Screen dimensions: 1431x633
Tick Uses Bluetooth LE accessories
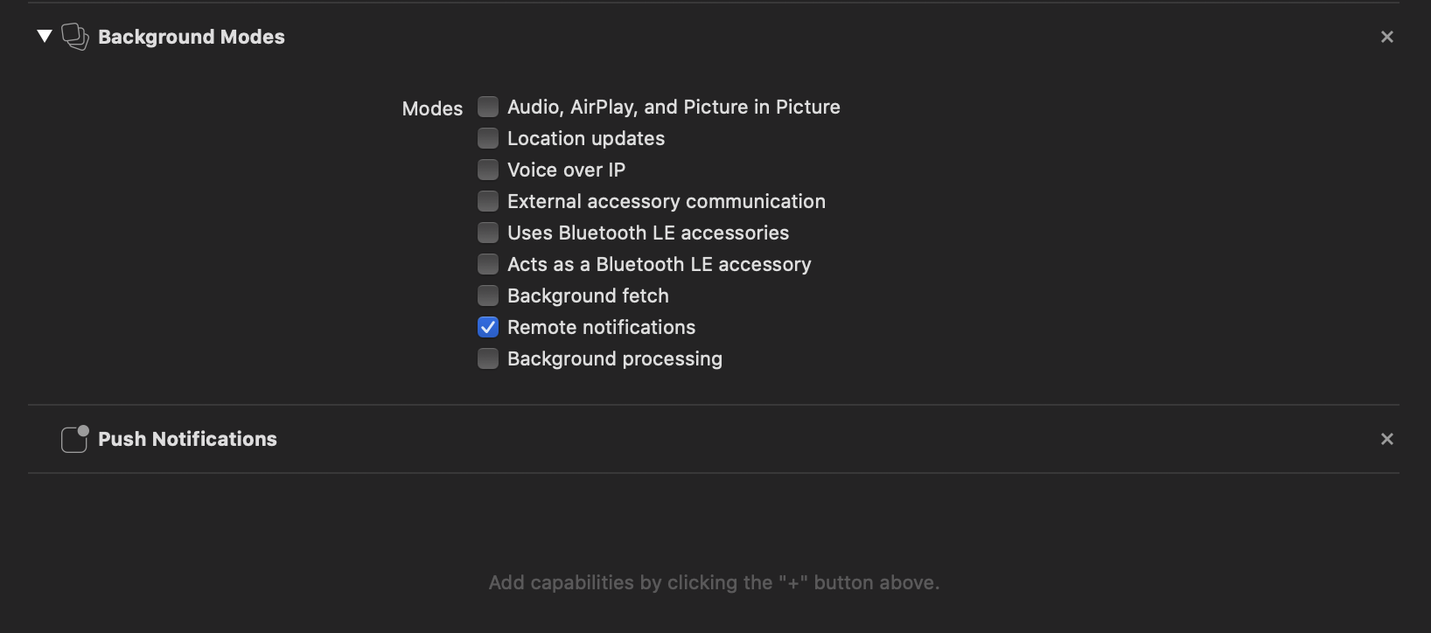[488, 233]
